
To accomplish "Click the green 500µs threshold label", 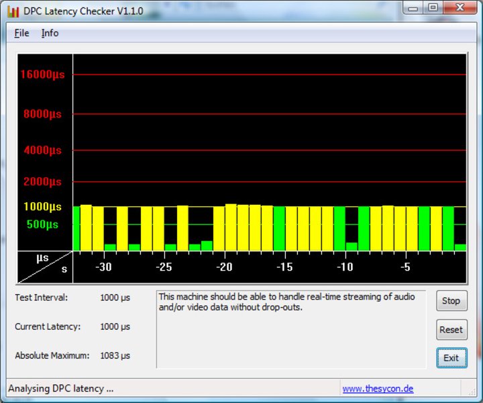I will (42, 224).
